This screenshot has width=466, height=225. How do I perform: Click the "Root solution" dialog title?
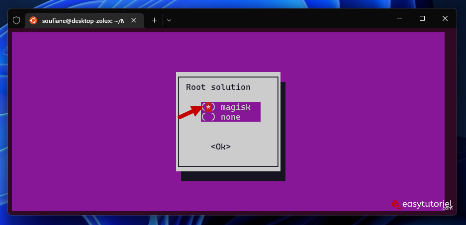218,87
